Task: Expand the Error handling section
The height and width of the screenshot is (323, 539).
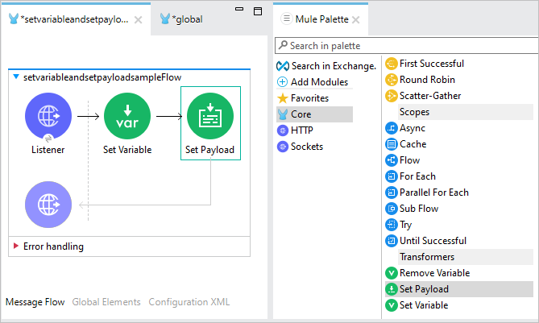Action: pos(15,246)
